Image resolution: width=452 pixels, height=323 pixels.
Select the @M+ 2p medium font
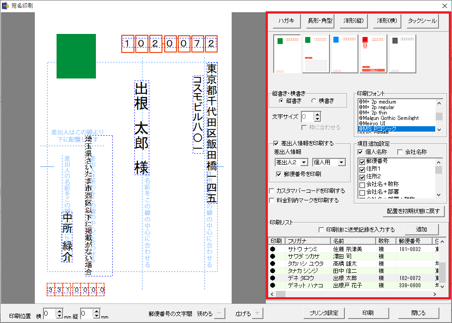pos(396,102)
